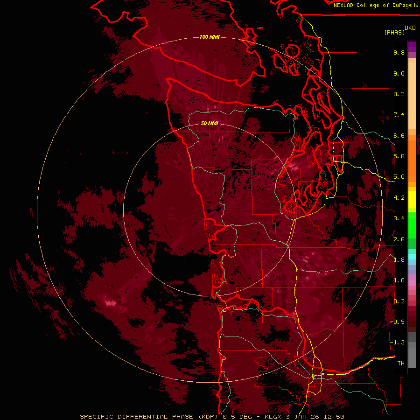Screen dimensions: 420x420
Task: Click the [PHAS] units label
Action: (x=394, y=32)
